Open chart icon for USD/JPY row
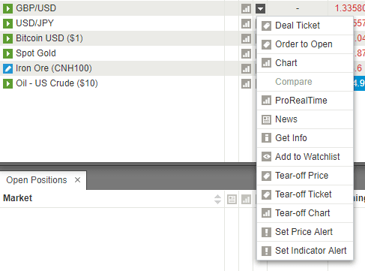 [x=246, y=23]
